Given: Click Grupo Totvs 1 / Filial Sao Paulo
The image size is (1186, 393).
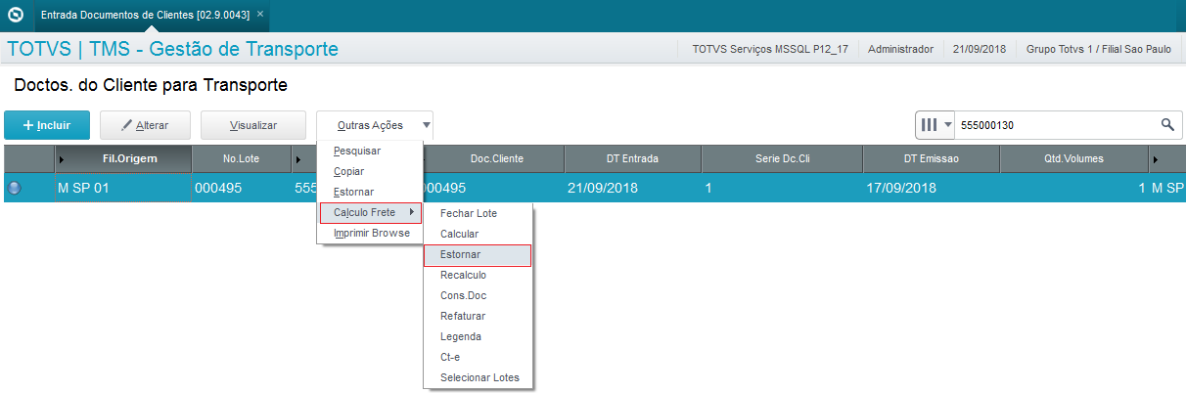Looking at the screenshot, I should coord(1099,48).
